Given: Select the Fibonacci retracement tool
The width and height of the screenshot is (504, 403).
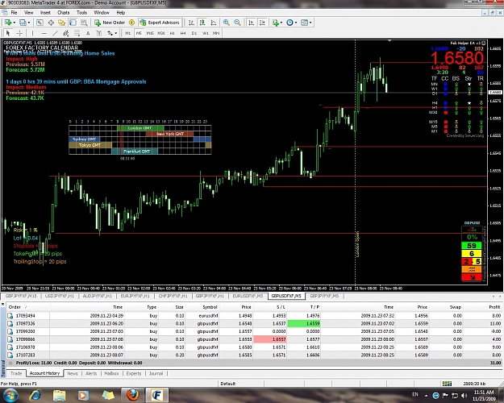Looking at the screenshot, I should pyautogui.click(x=77, y=33).
